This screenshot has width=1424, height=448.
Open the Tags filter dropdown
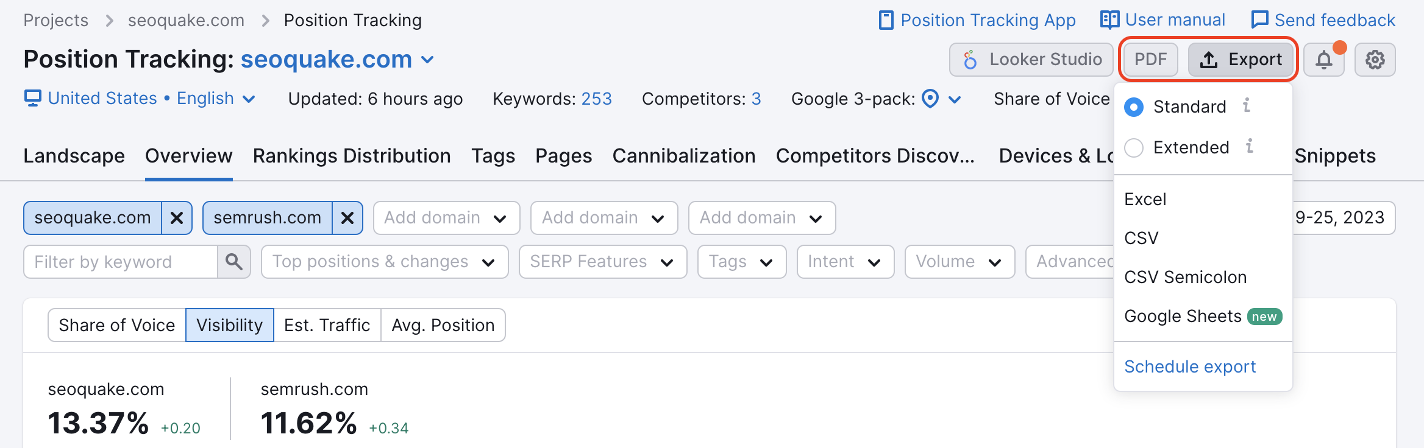point(742,262)
